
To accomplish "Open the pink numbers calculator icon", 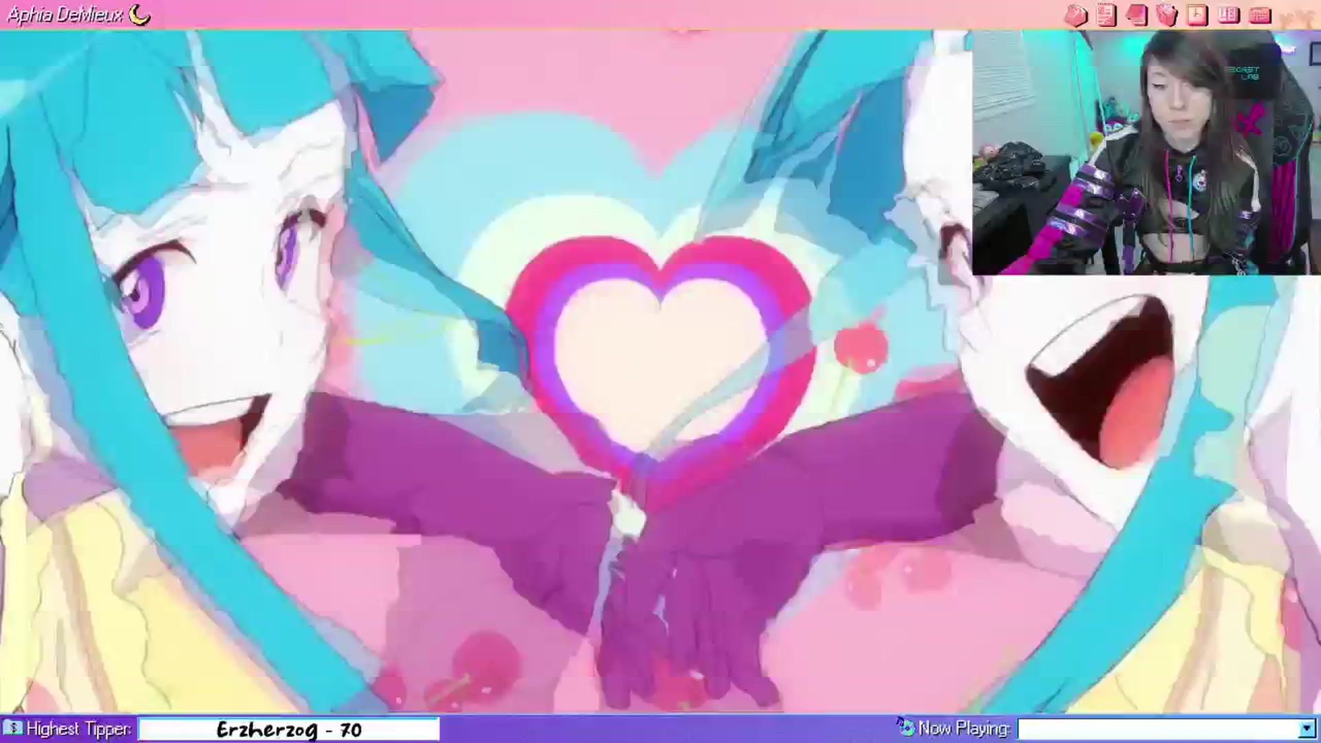I will click(1228, 14).
